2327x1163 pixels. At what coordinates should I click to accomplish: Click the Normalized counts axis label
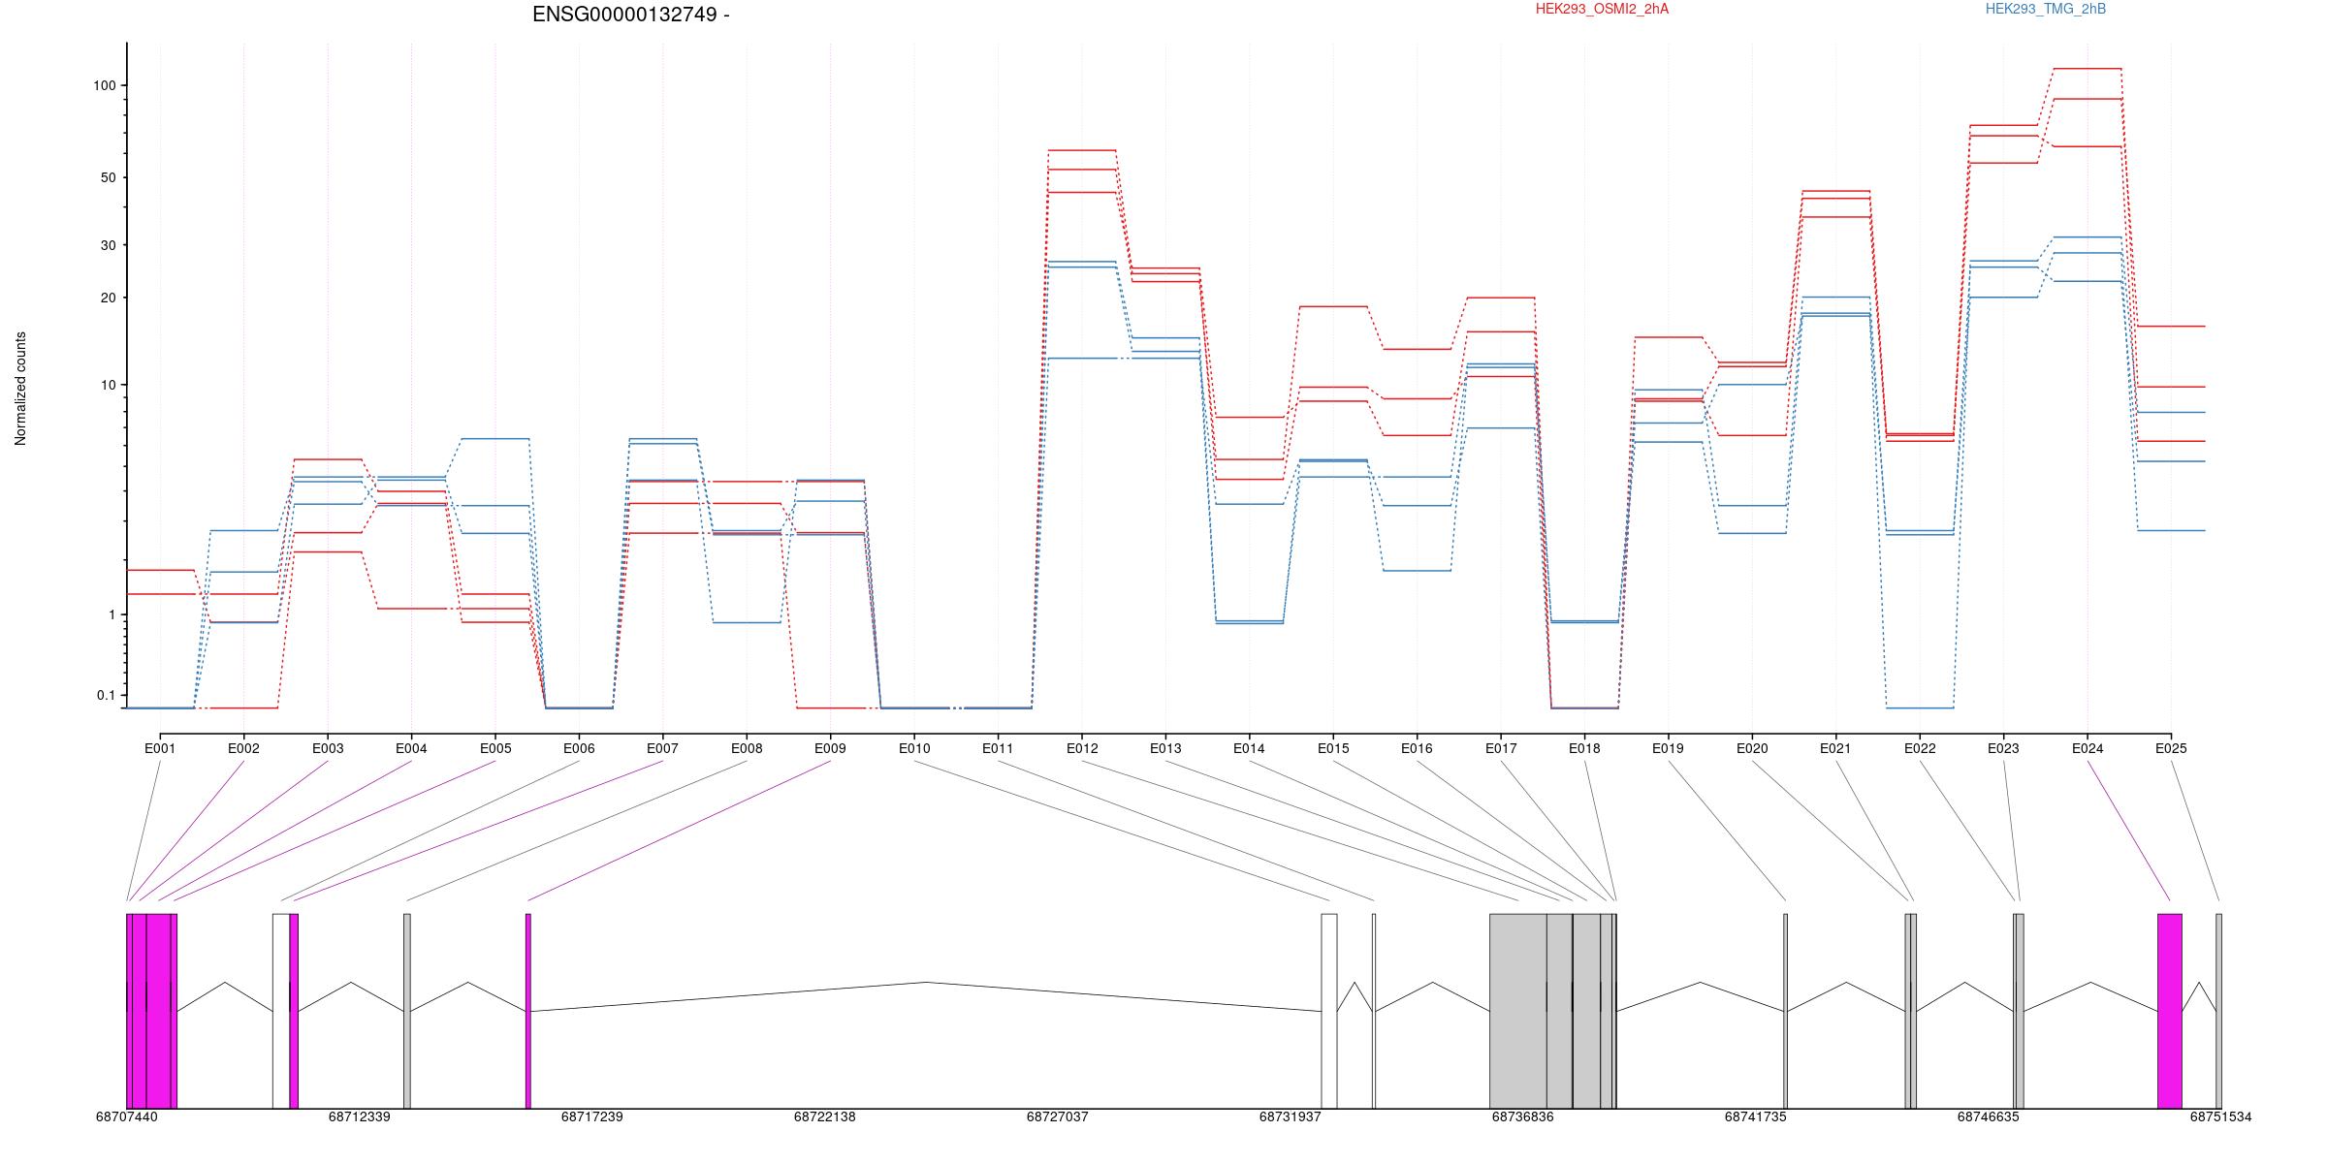(20, 389)
